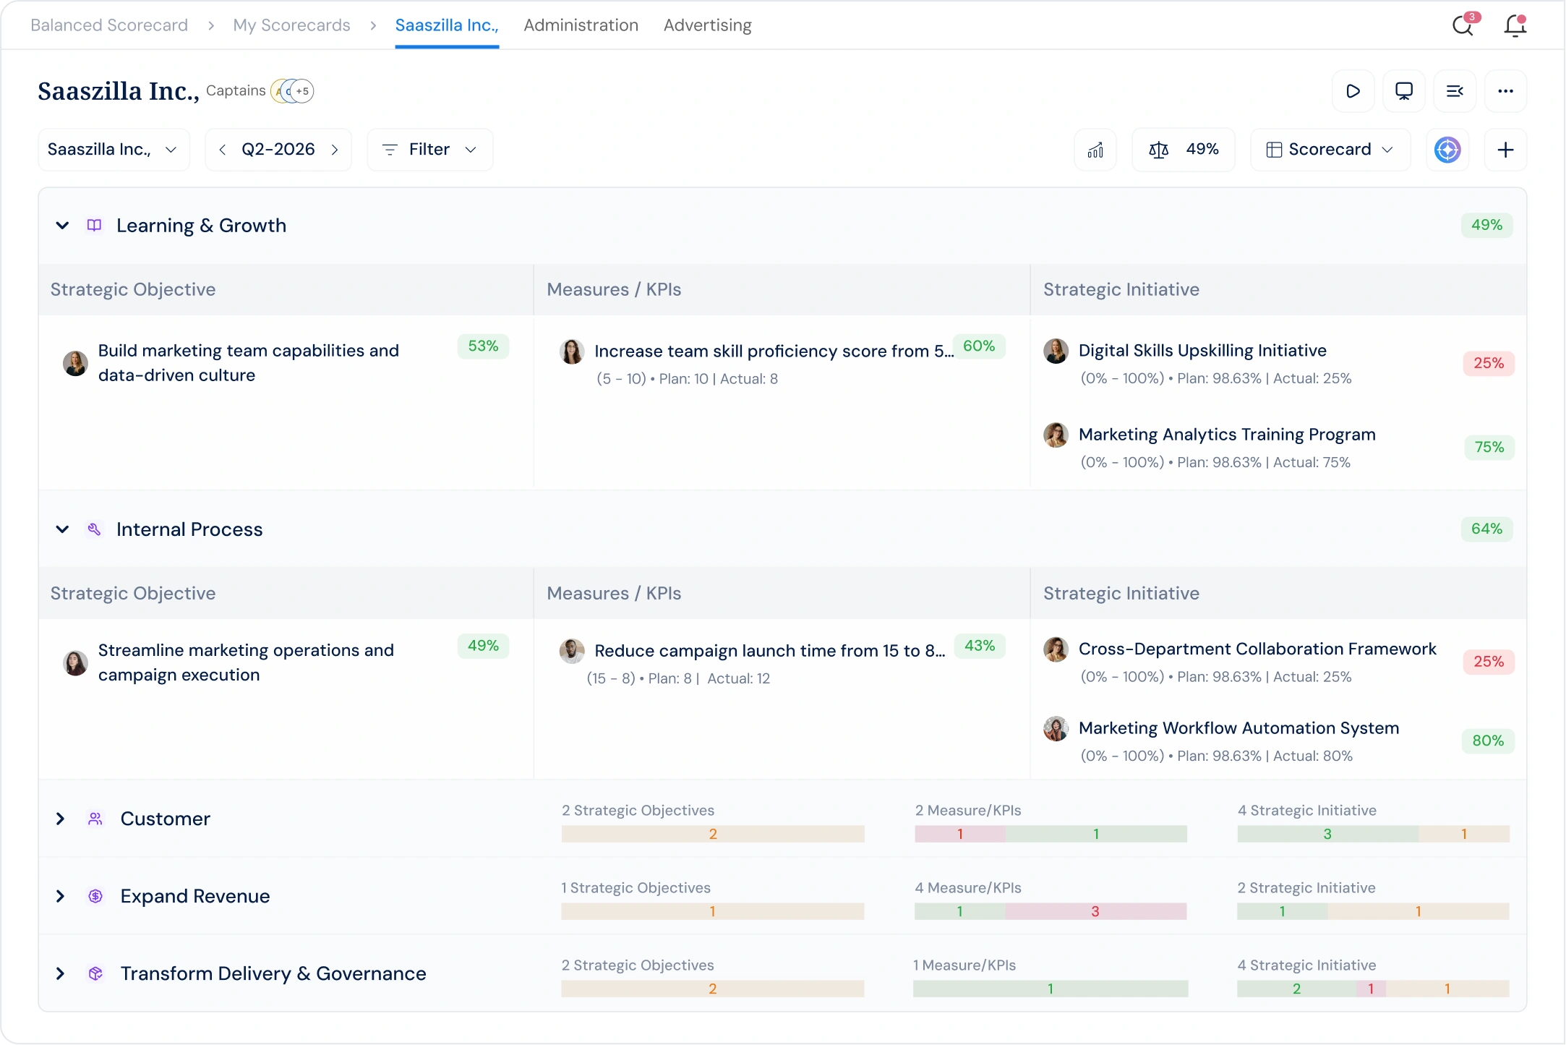
Task: Switch to the Advertising tab
Action: click(x=708, y=25)
